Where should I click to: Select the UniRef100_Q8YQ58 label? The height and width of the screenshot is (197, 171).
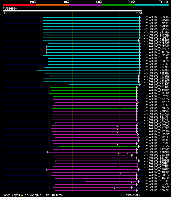point(157,143)
